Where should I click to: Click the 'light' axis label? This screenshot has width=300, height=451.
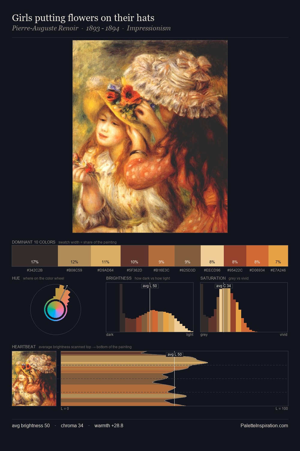point(190,335)
